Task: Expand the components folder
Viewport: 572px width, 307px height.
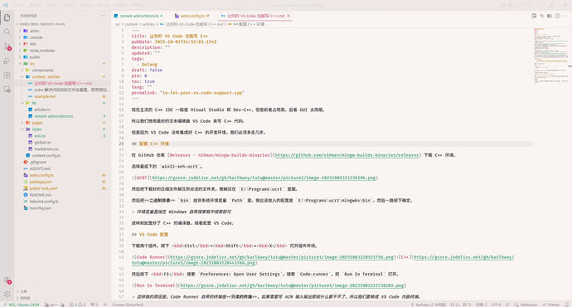Action: (42, 70)
